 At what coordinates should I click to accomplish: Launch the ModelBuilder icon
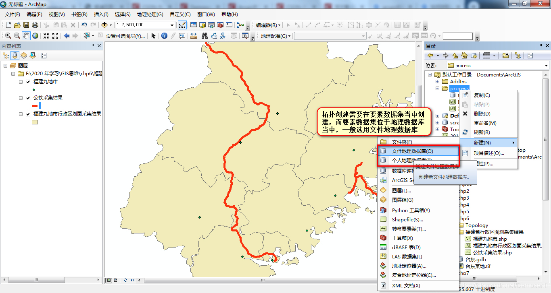point(240,25)
